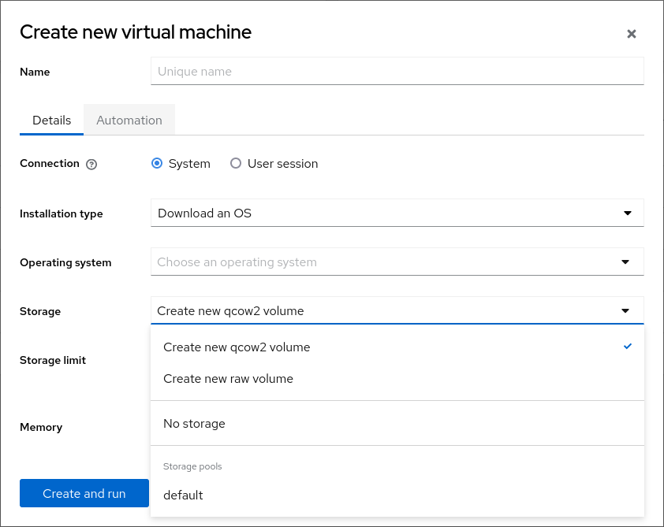The height and width of the screenshot is (527, 664).
Task: Pick the No storage option
Action: coord(194,424)
